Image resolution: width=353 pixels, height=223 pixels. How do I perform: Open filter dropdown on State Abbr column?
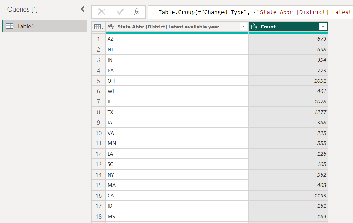pyautogui.click(x=243, y=27)
